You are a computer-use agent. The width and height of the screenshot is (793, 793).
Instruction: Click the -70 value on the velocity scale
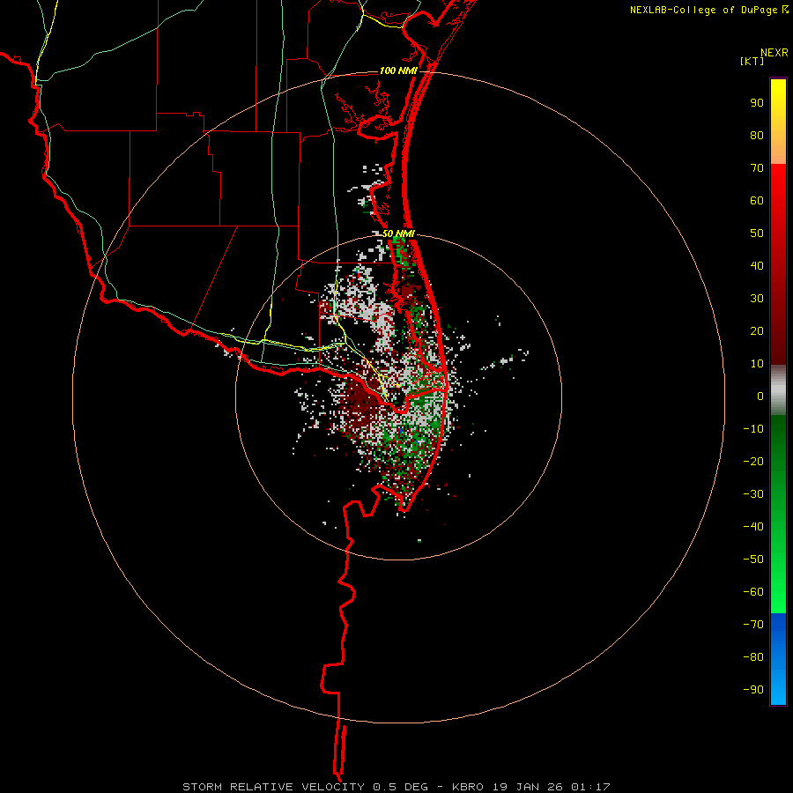[x=753, y=625]
